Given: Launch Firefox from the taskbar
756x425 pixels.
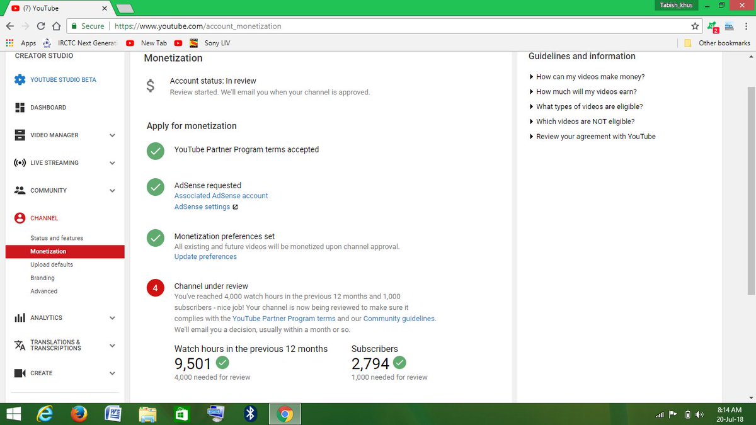Looking at the screenshot, I should pos(79,414).
